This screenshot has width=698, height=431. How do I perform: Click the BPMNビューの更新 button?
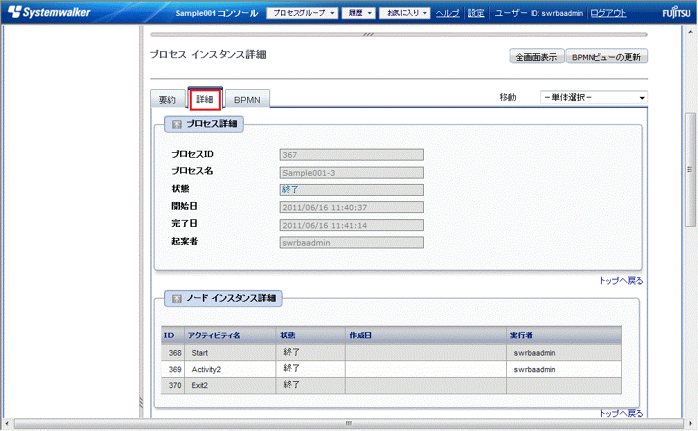[x=607, y=57]
